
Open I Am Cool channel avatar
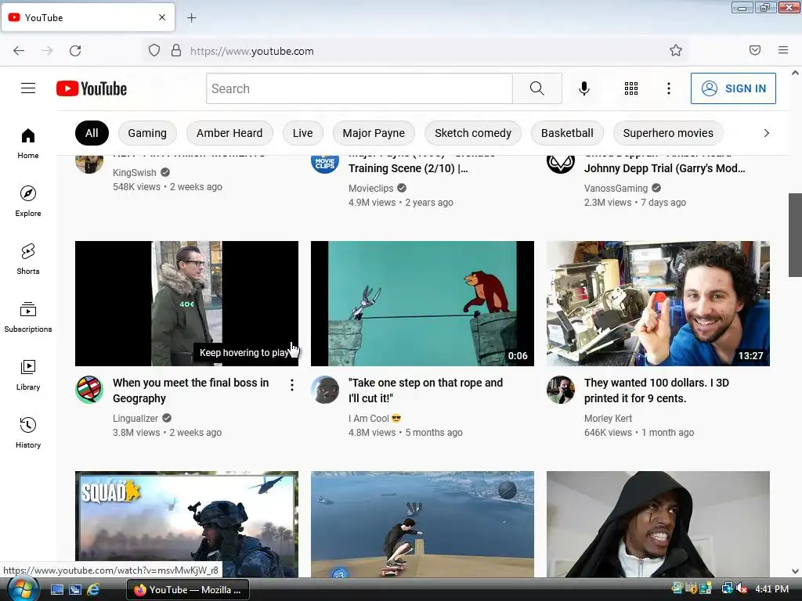[325, 390]
